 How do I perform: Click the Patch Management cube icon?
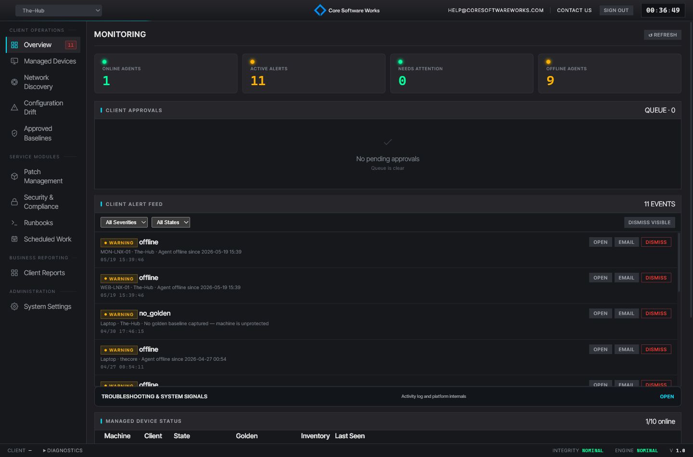pyautogui.click(x=14, y=177)
